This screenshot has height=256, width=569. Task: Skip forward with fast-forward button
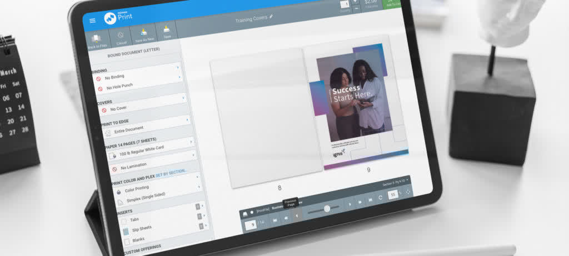(x=360, y=202)
